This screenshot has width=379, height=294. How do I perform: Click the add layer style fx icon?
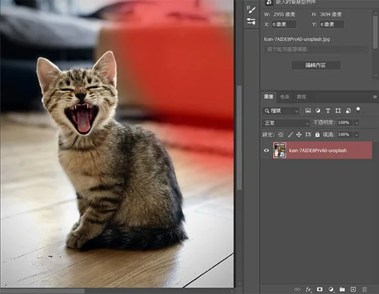click(309, 289)
